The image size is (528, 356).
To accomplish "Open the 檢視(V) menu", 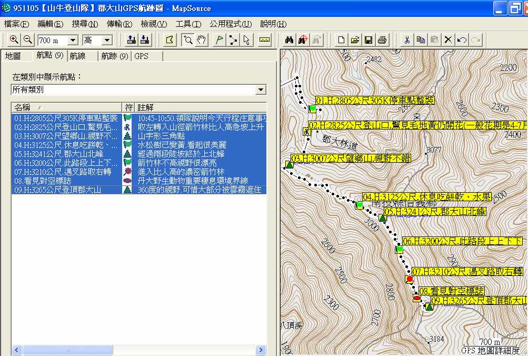I will (x=153, y=24).
